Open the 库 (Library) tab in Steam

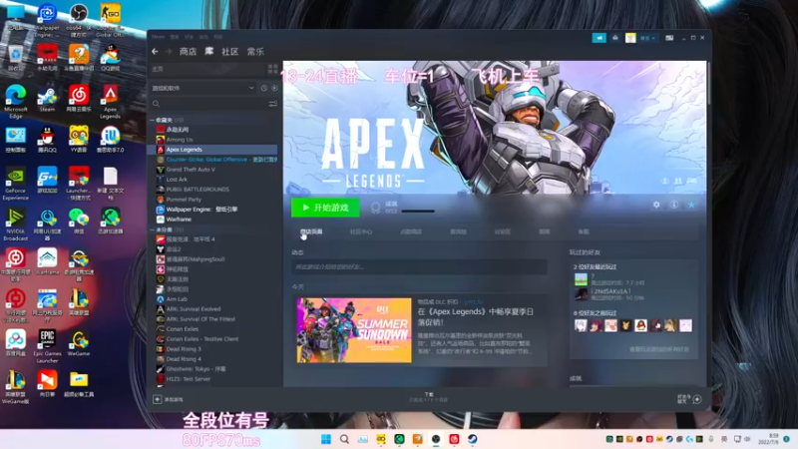(209, 52)
